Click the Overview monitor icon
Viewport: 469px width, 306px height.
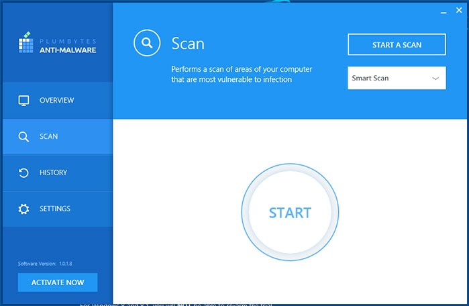(23, 101)
